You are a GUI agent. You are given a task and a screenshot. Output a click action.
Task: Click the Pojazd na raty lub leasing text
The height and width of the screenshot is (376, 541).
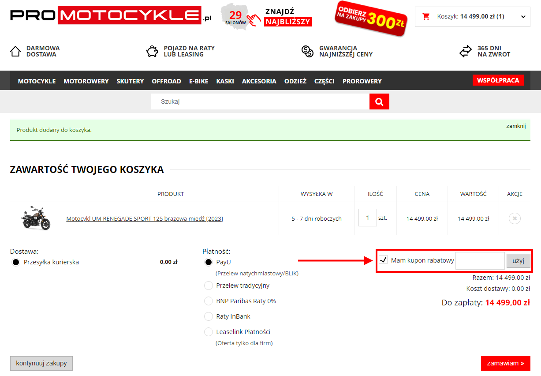pyautogui.click(x=189, y=51)
